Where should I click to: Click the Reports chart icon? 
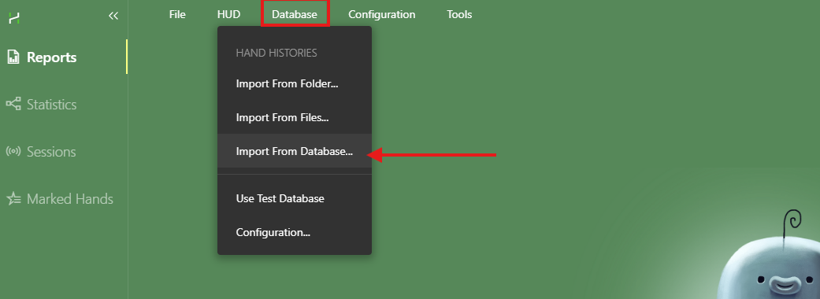tap(13, 57)
